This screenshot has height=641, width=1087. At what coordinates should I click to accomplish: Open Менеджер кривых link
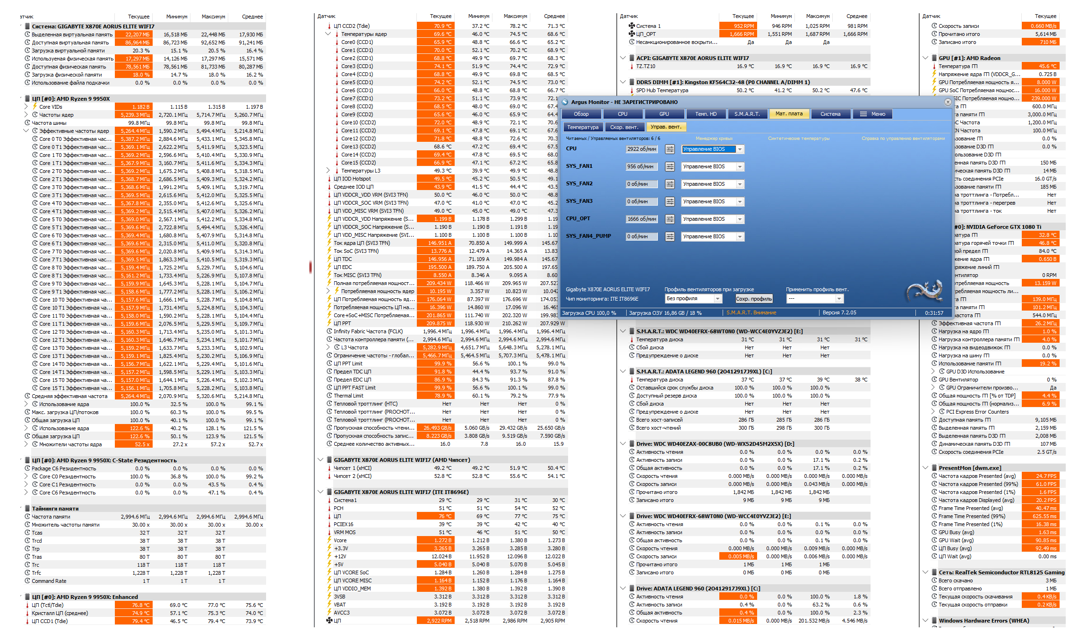click(x=714, y=139)
